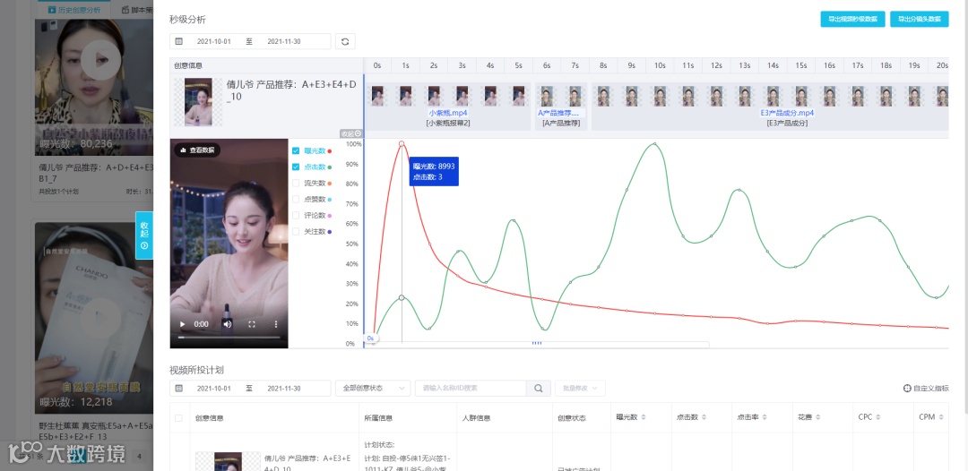Open 全部创意状态 dropdown
This screenshot has width=968, height=471.
pyautogui.click(x=373, y=389)
